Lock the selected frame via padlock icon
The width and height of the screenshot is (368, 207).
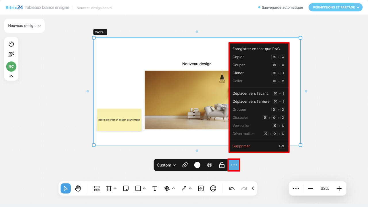click(221, 165)
